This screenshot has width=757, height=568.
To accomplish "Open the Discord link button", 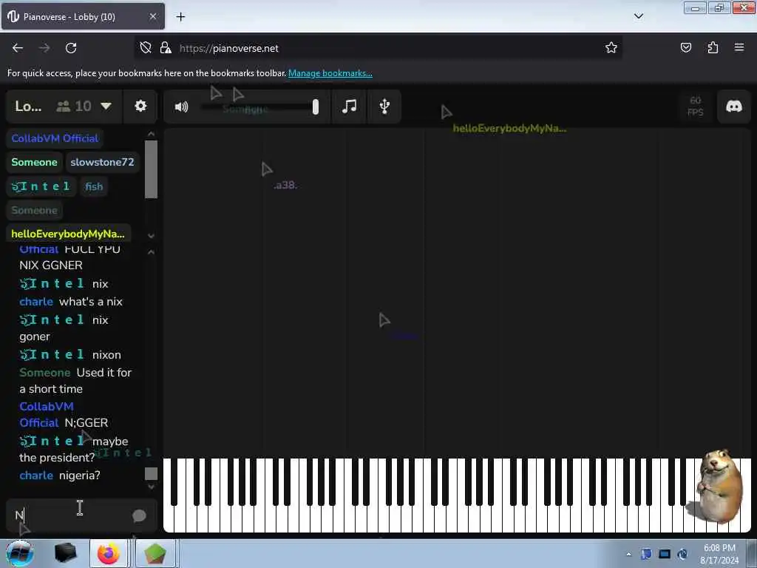I will [x=734, y=106].
